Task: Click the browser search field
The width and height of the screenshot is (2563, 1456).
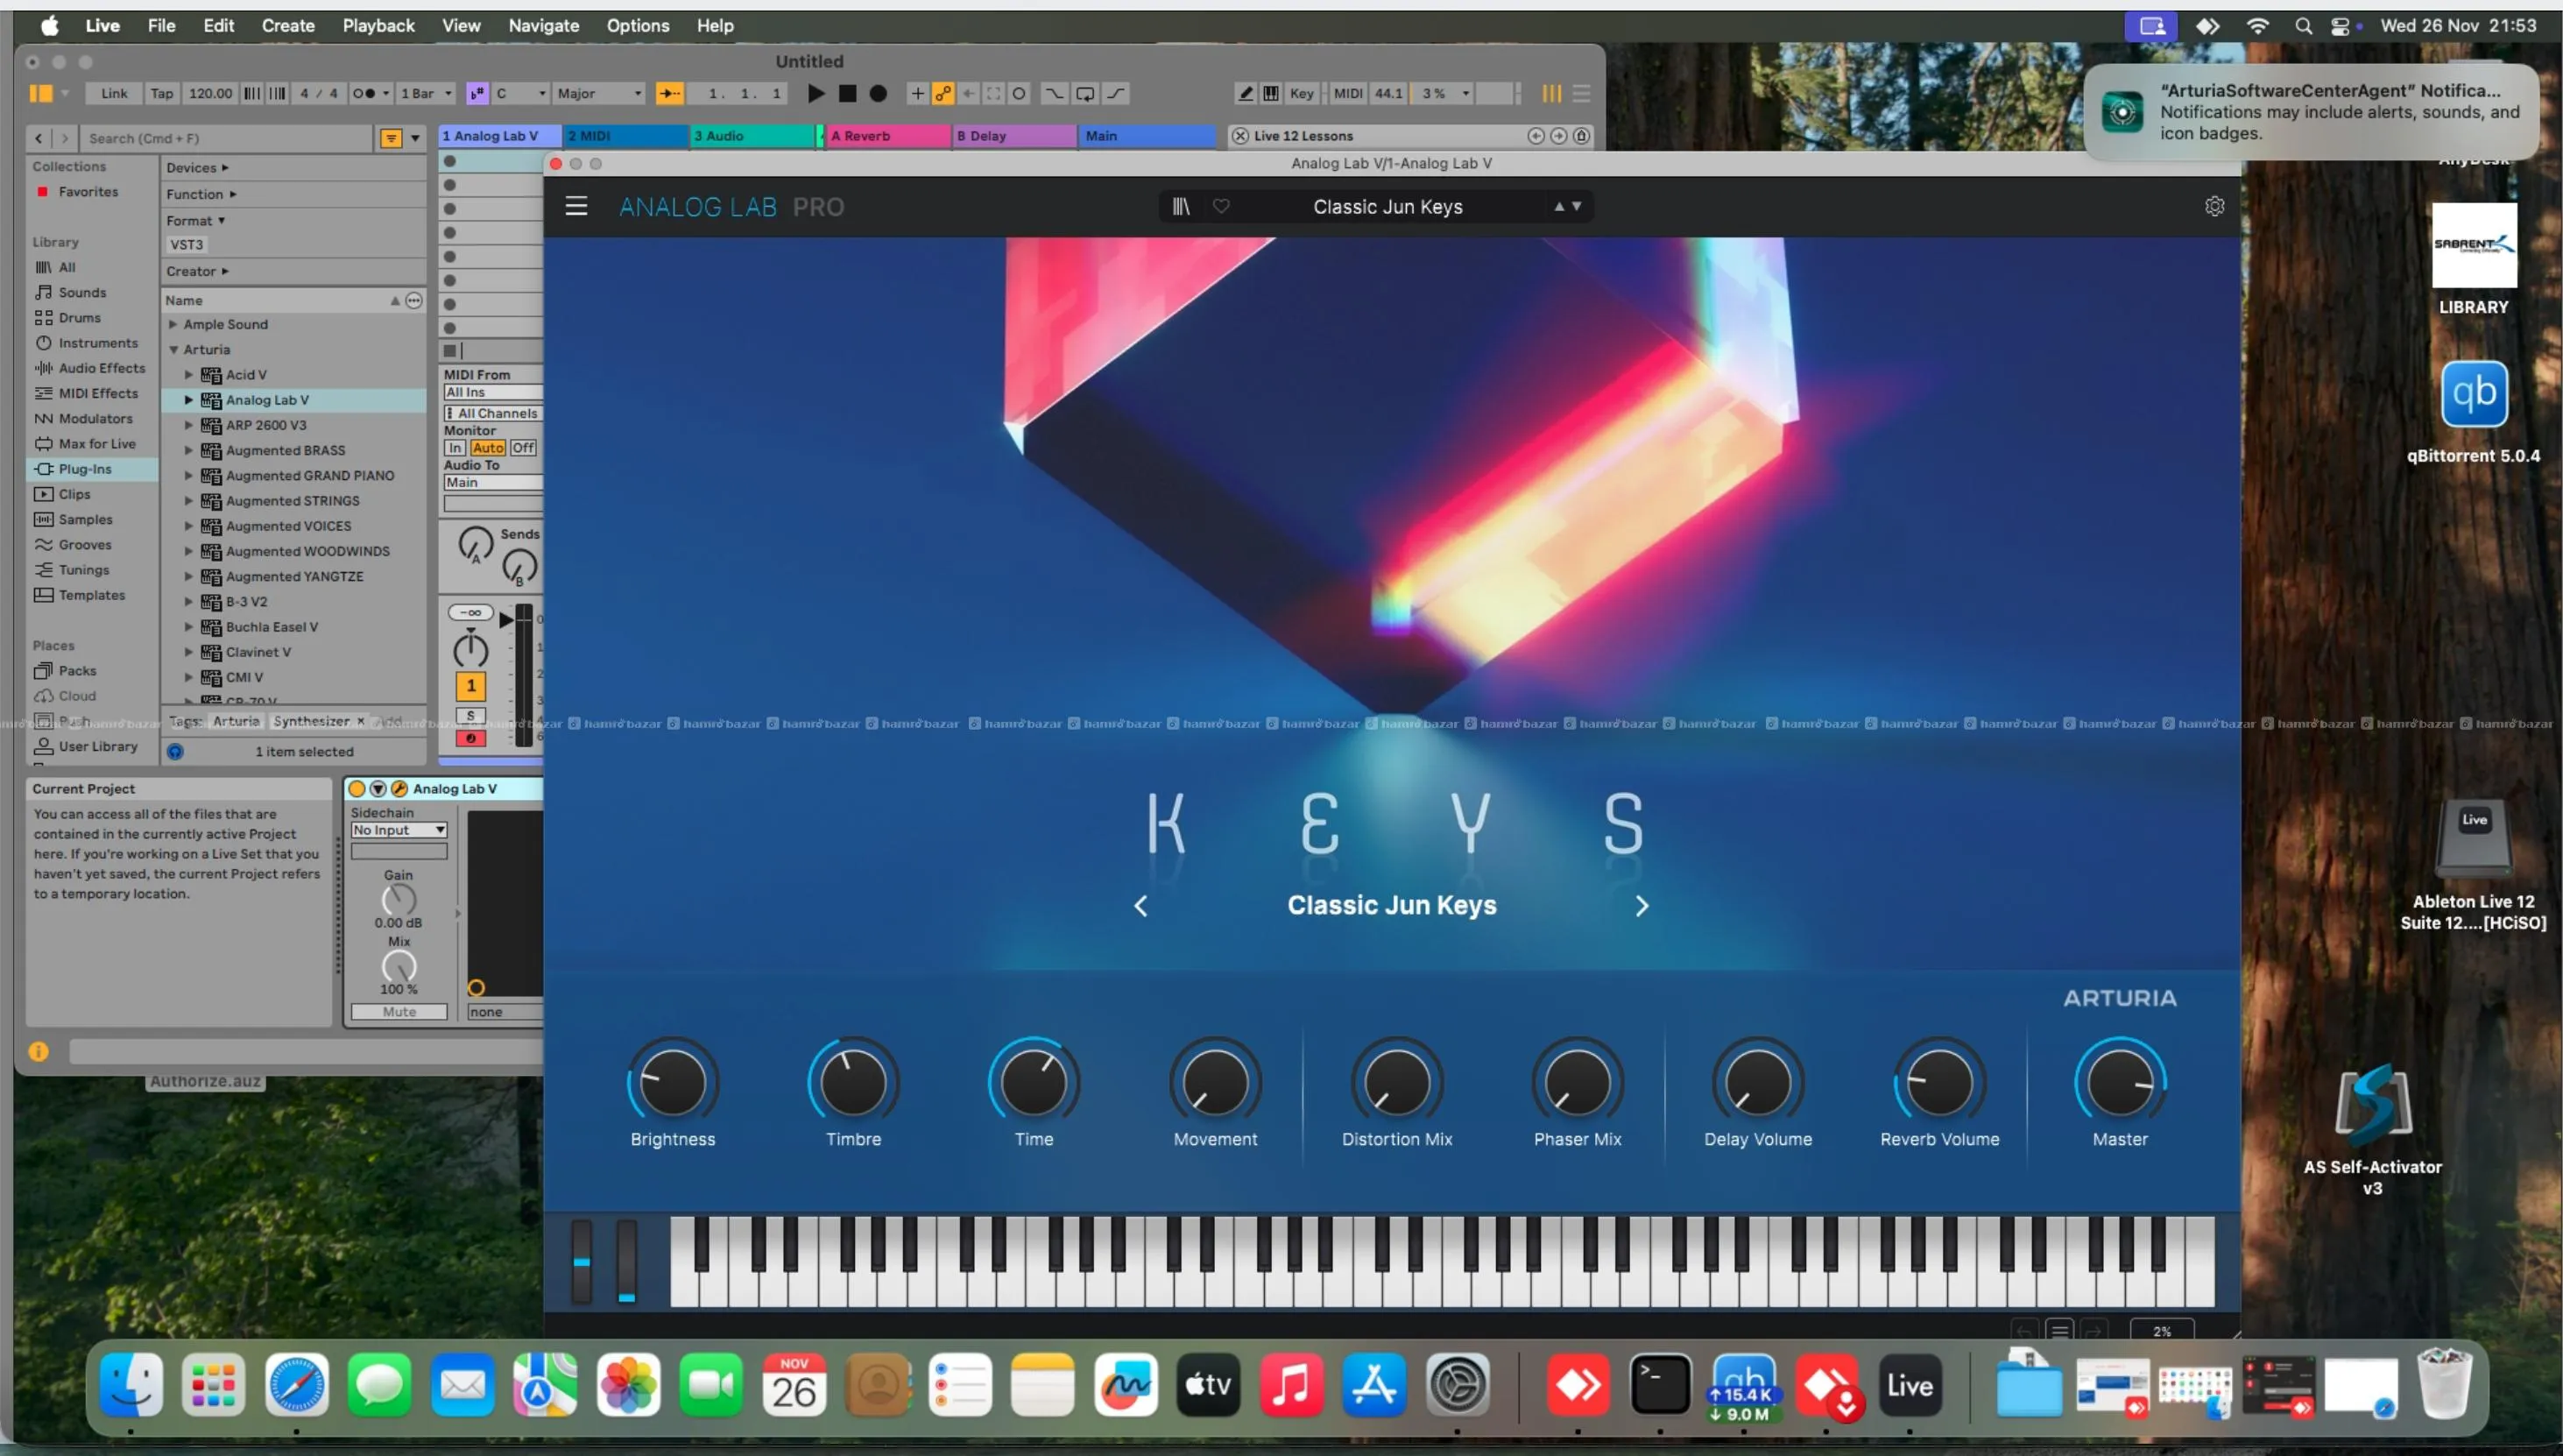Action: coord(226,138)
